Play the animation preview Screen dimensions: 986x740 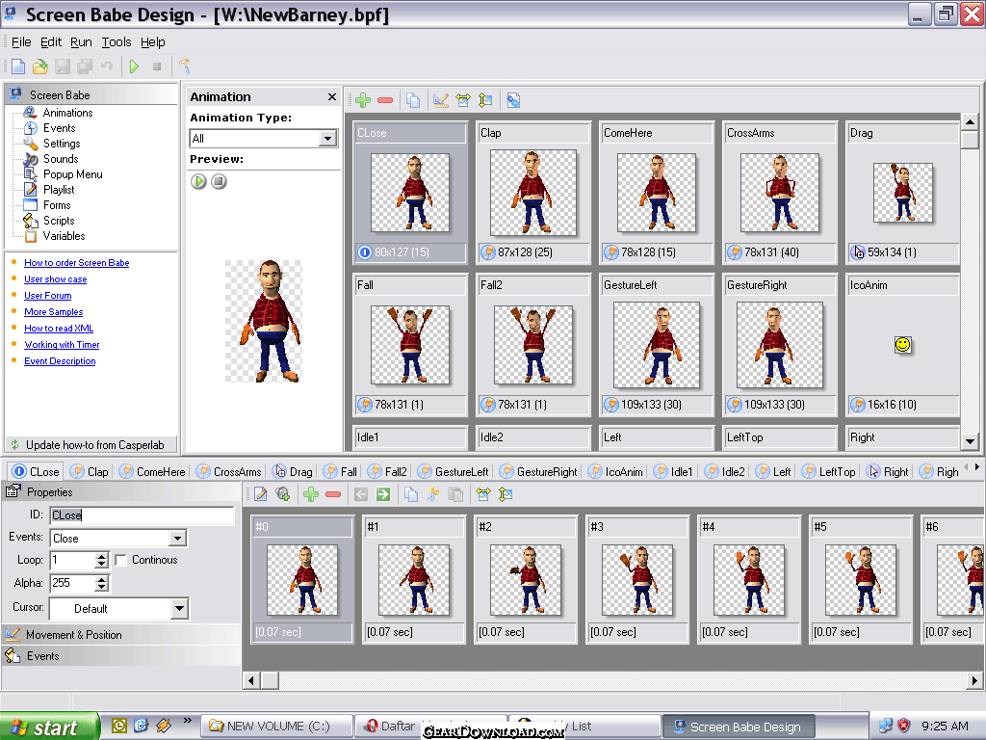[198, 181]
